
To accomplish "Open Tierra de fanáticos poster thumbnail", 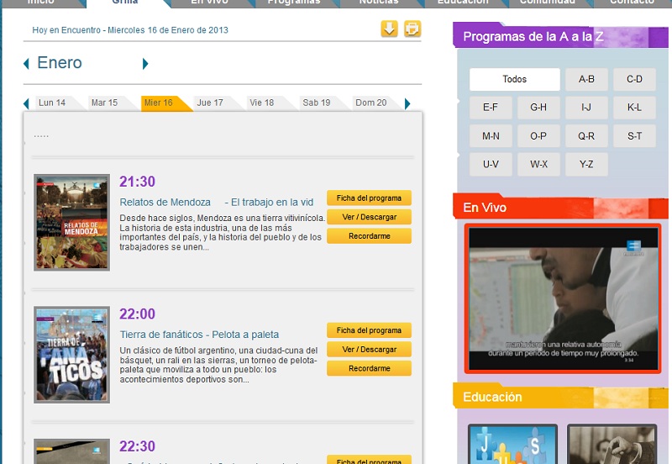I will click(x=71, y=355).
